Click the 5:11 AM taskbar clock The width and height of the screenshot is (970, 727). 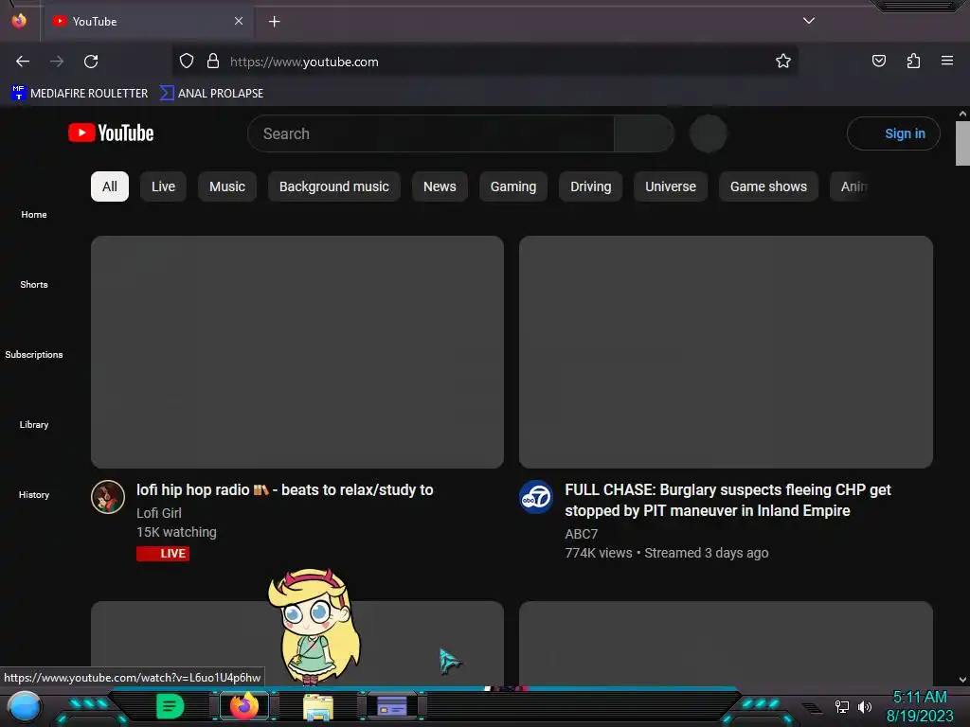coord(920,698)
